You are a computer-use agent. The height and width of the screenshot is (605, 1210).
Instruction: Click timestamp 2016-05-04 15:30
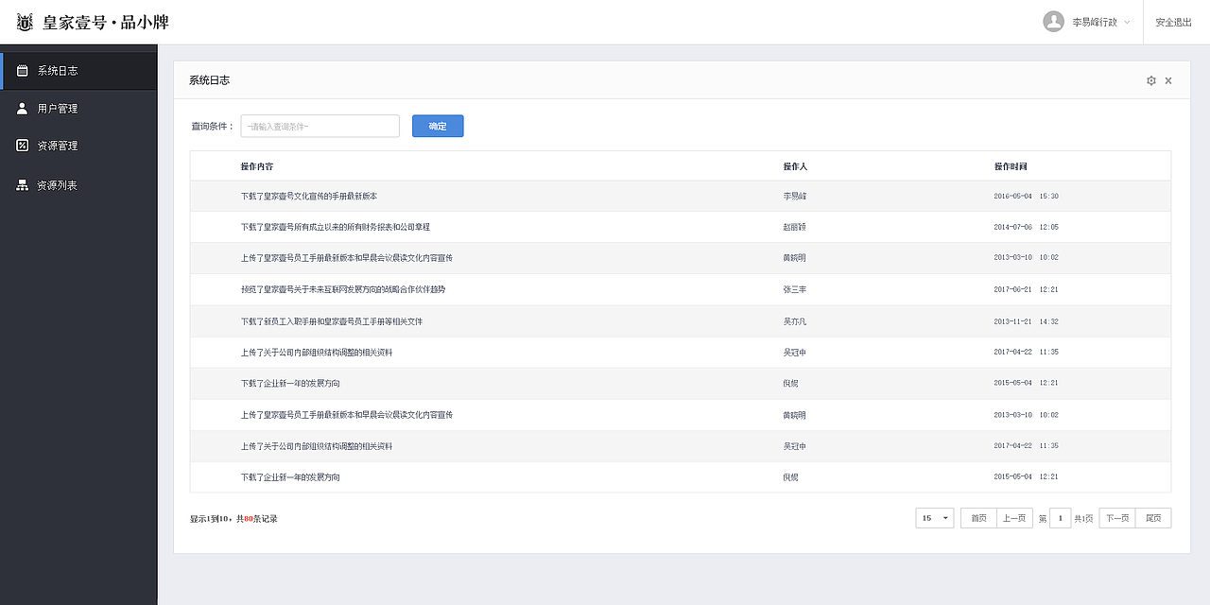pos(1027,196)
